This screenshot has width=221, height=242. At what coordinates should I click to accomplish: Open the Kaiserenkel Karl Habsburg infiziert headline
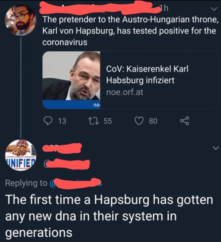point(147,74)
